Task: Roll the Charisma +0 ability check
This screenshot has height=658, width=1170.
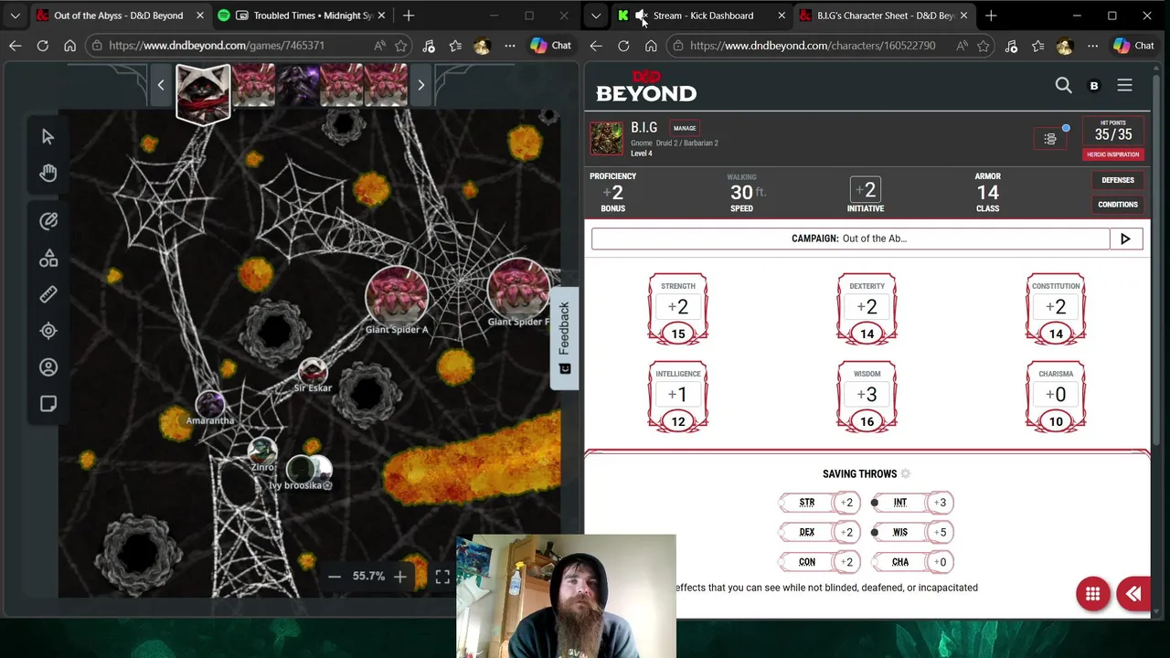Action: 1056,395
